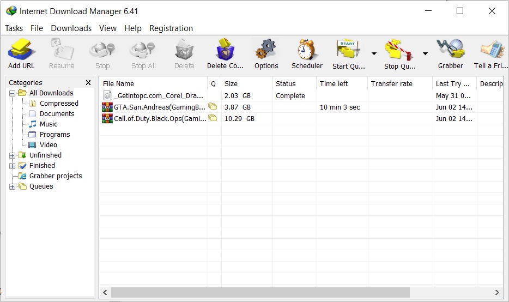Viewport: 509px width, 302px height.
Task: Click the Stop toolbar icon
Action: point(102,50)
